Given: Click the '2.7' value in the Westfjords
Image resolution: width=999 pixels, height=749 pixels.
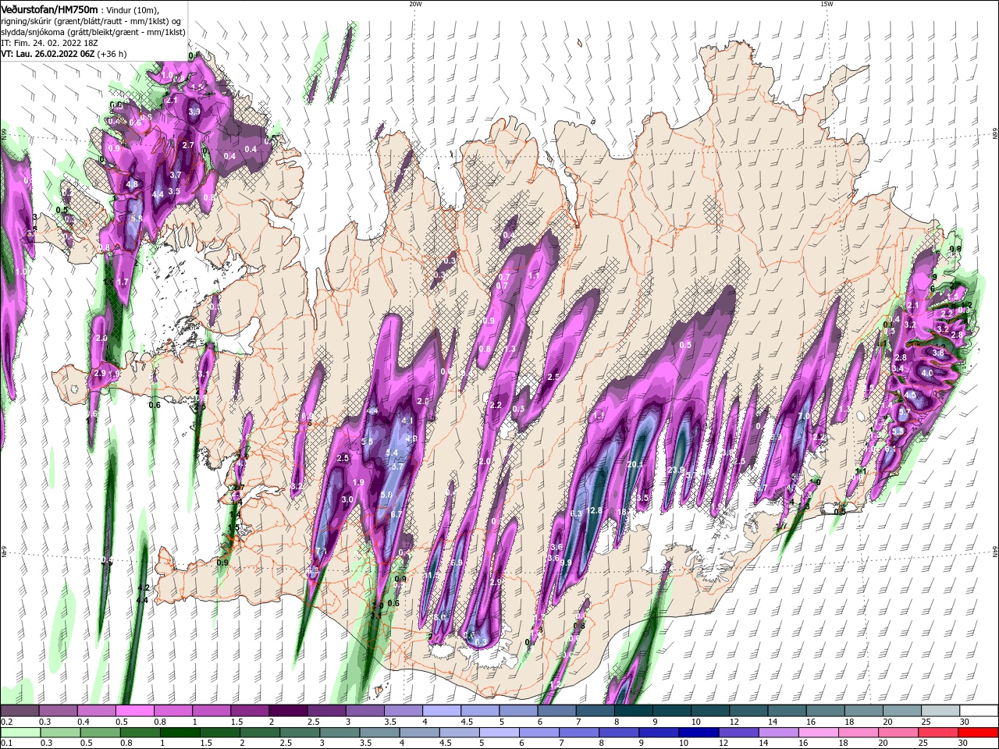Looking at the screenshot, I should pyautogui.click(x=188, y=145).
